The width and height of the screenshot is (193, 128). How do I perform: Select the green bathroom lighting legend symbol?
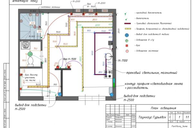click(x=127, y=41)
